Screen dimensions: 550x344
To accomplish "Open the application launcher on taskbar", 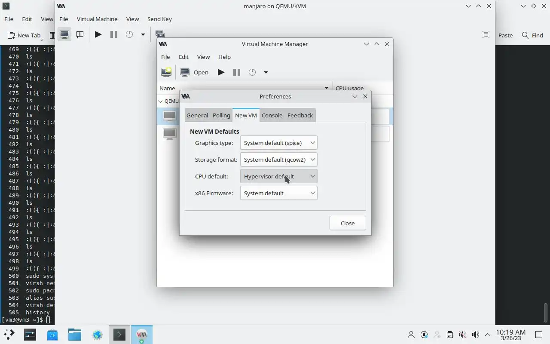I will click(x=9, y=335).
